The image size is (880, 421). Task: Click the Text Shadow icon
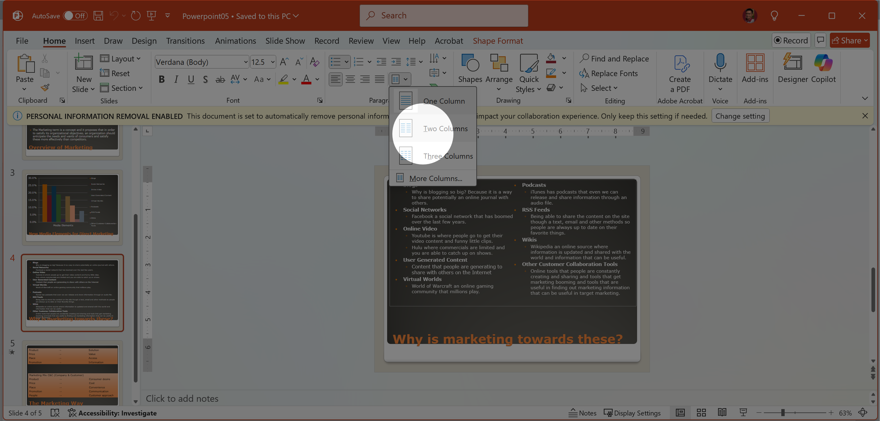click(205, 79)
